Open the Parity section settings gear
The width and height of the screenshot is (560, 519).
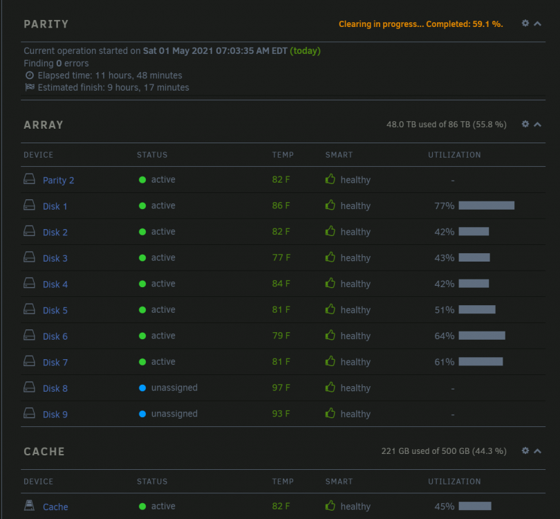click(525, 24)
